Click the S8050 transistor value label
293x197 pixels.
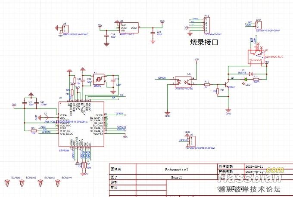click(232, 87)
